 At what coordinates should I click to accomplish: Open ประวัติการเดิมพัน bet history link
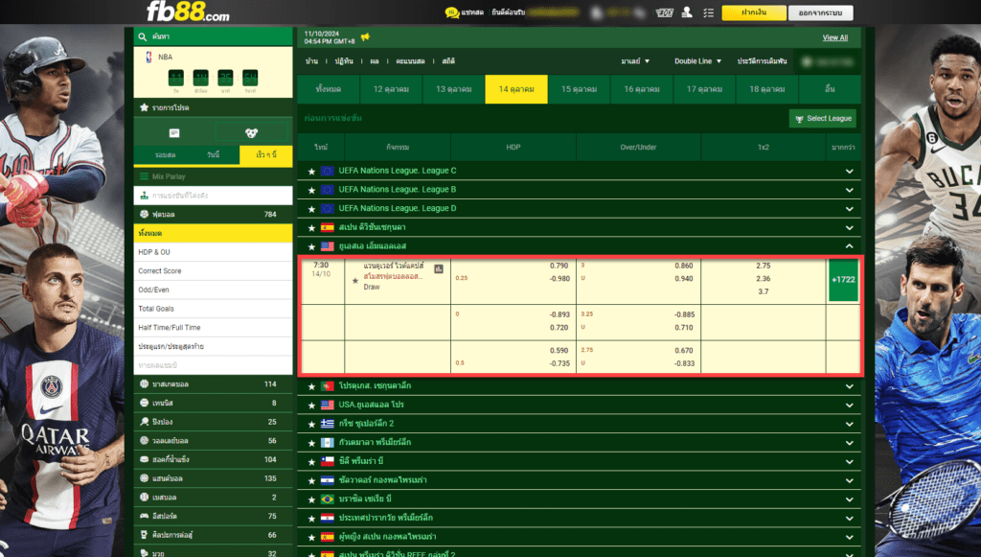[x=762, y=61]
